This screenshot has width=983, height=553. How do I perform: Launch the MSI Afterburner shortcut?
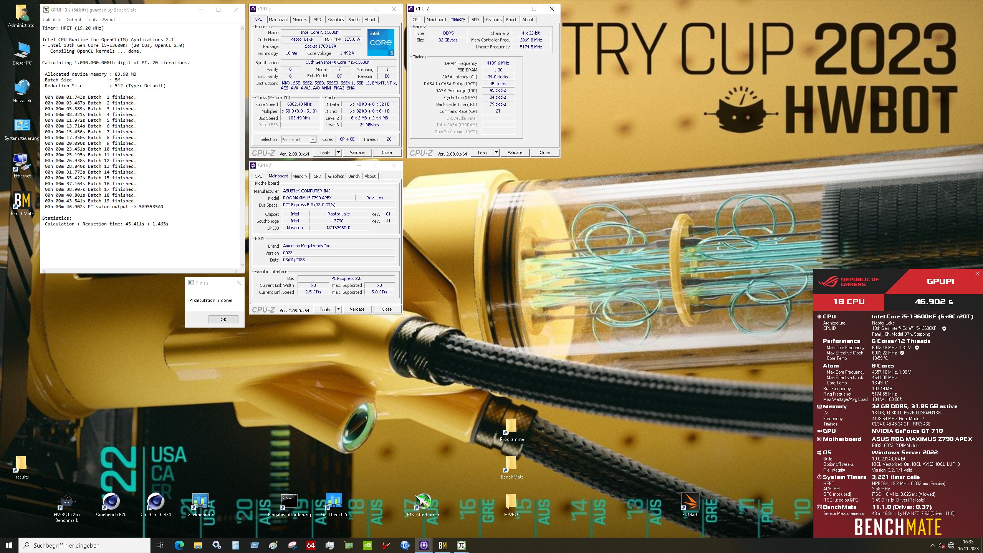tap(423, 505)
